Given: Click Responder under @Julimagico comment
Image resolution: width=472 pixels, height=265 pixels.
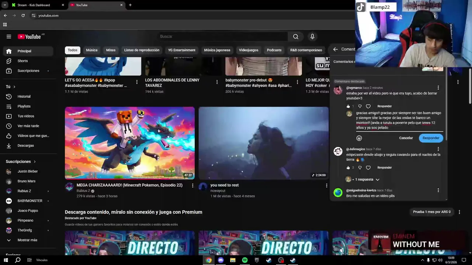Looking at the screenshot, I should pyautogui.click(x=384, y=167).
